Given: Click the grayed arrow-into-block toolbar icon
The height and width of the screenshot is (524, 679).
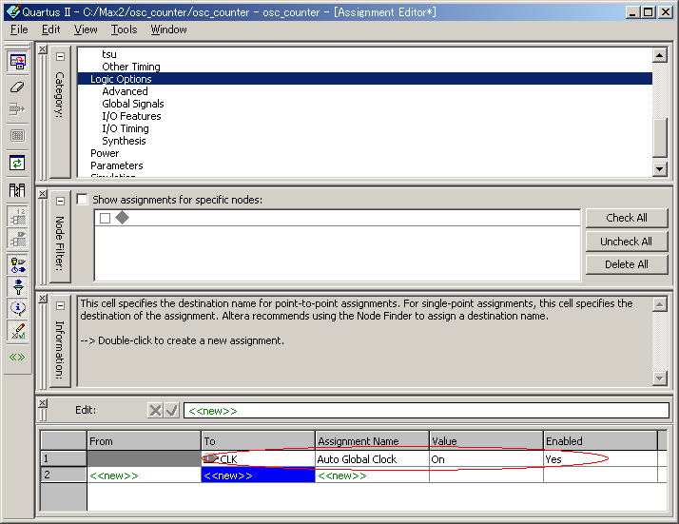Looking at the screenshot, I should coord(17,109).
